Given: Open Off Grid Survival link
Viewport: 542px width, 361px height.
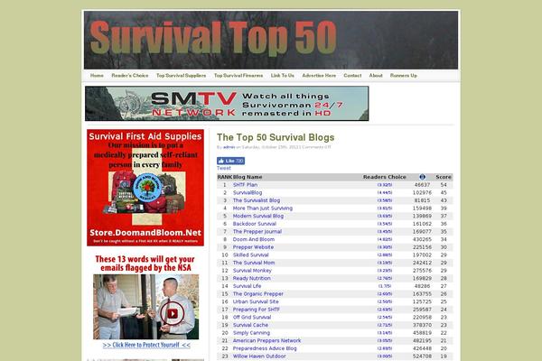Looking at the screenshot, I should (x=252, y=317).
